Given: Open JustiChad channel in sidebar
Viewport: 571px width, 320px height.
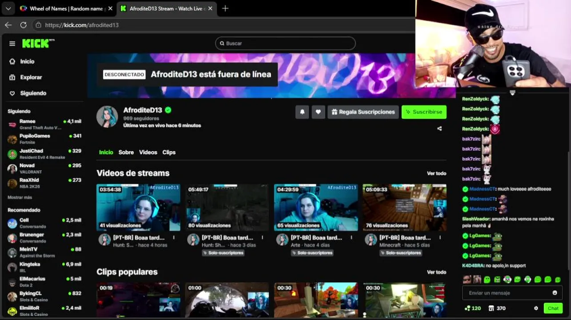Looking at the screenshot, I should click(44, 154).
